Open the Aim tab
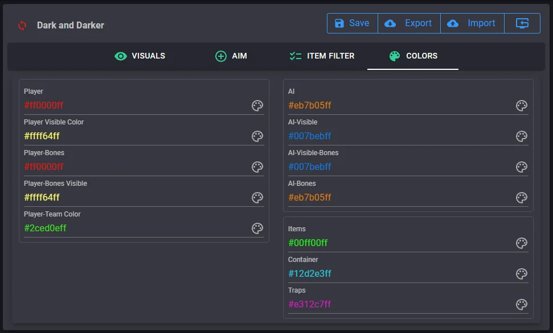 click(231, 56)
